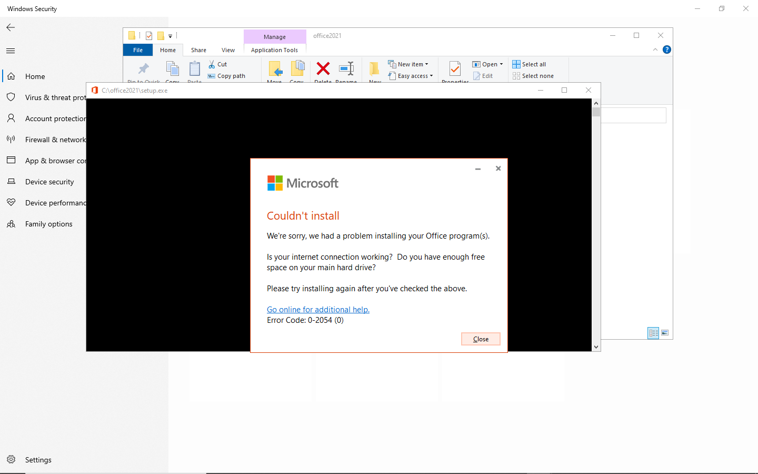Viewport: 758px width, 474px height.
Task: Click the Properties checkmark icon
Action: 455,68
